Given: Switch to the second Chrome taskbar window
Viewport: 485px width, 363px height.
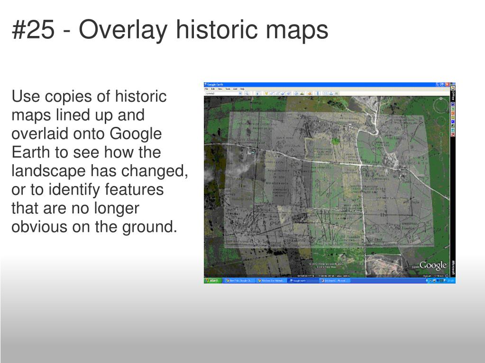Looking at the screenshot, I should pyautogui.click(x=271, y=281).
